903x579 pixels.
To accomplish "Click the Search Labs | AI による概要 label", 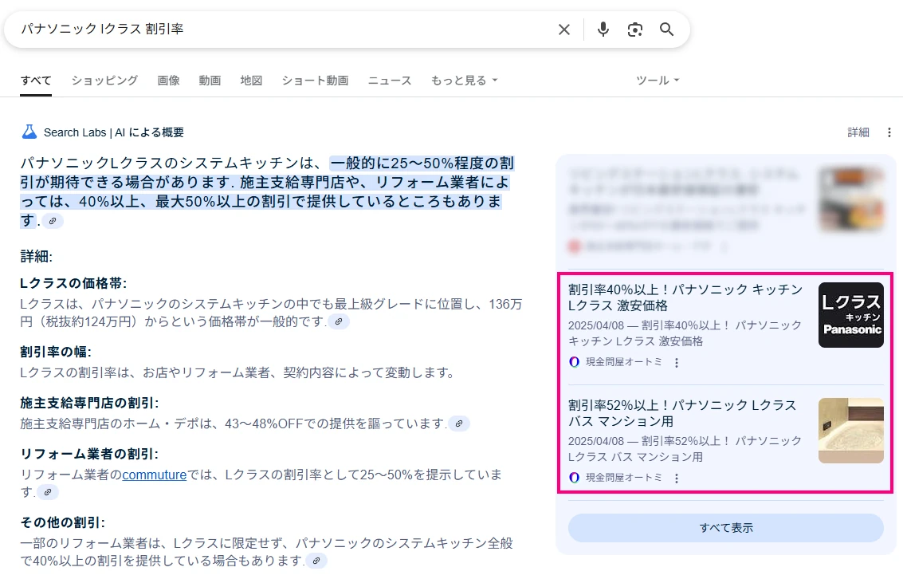I will 113,132.
